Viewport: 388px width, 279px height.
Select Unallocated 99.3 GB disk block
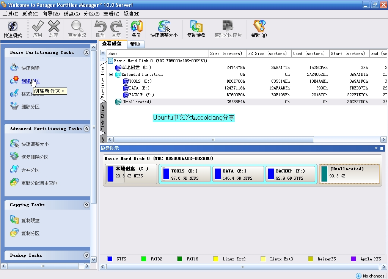tap(349, 174)
